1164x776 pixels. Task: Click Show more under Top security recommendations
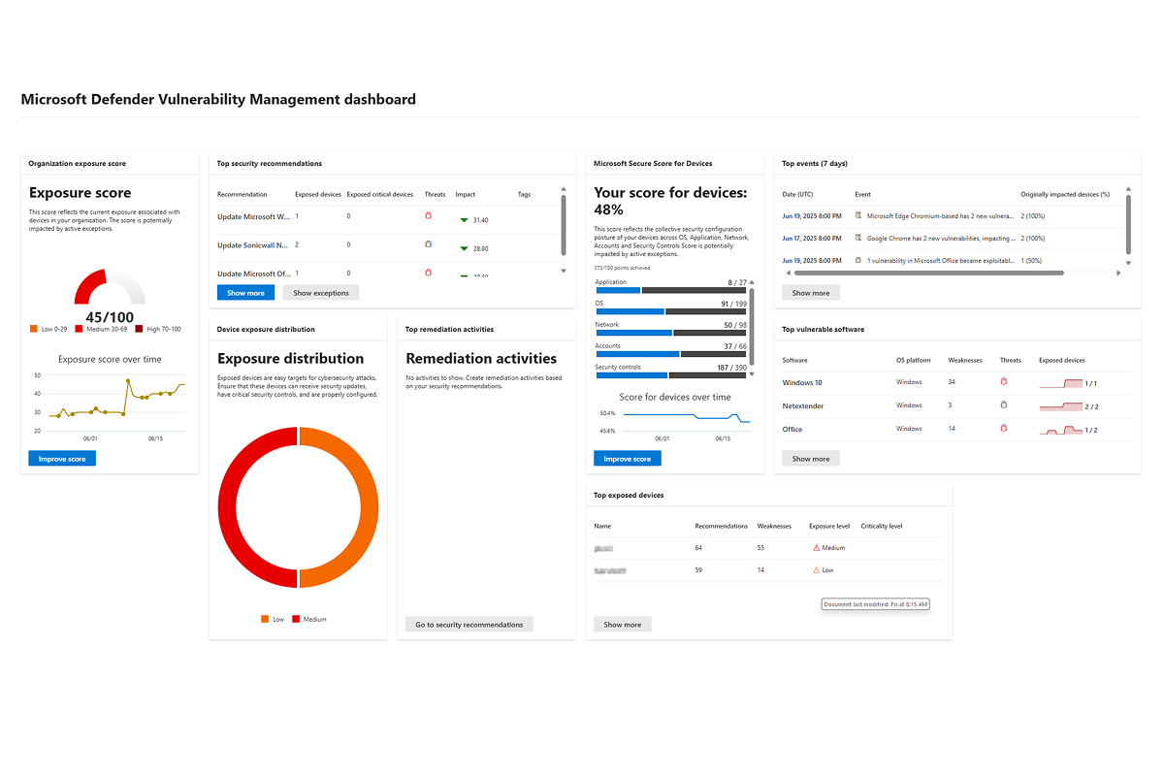point(245,293)
